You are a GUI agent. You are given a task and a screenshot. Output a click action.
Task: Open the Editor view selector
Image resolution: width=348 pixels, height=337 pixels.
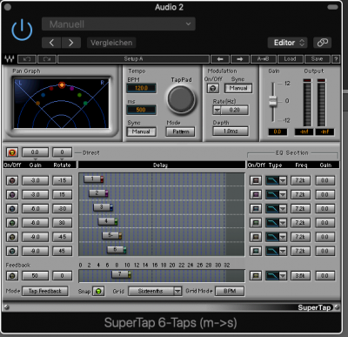287,43
